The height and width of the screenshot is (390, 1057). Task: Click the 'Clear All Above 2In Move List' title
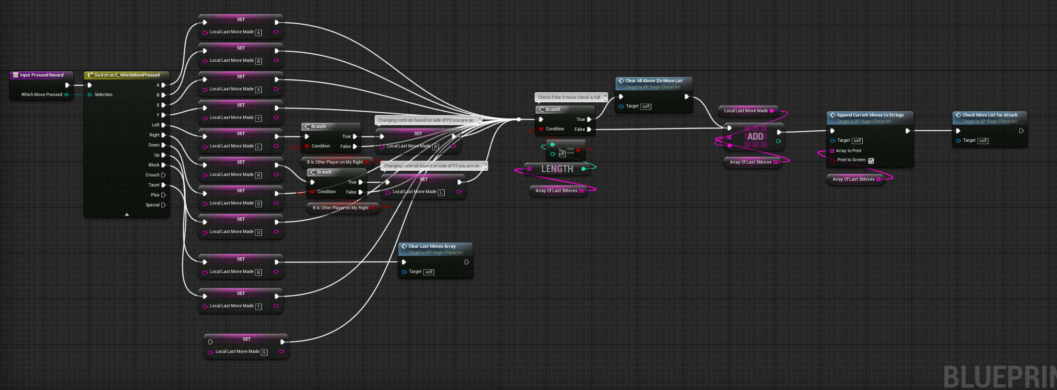tap(654, 81)
